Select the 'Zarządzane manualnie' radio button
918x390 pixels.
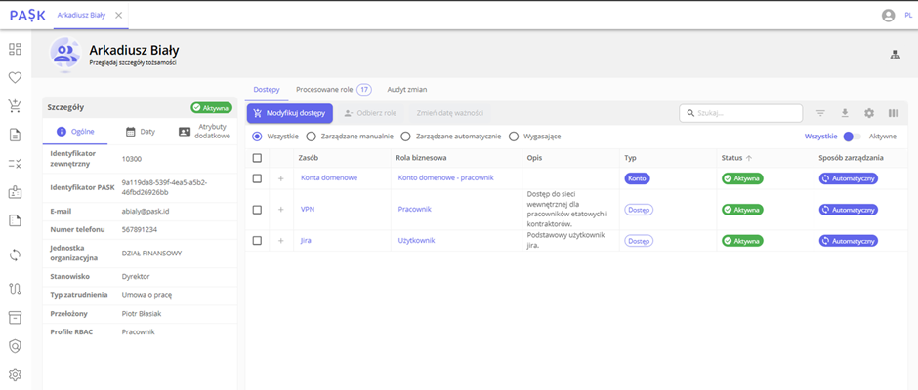click(311, 136)
